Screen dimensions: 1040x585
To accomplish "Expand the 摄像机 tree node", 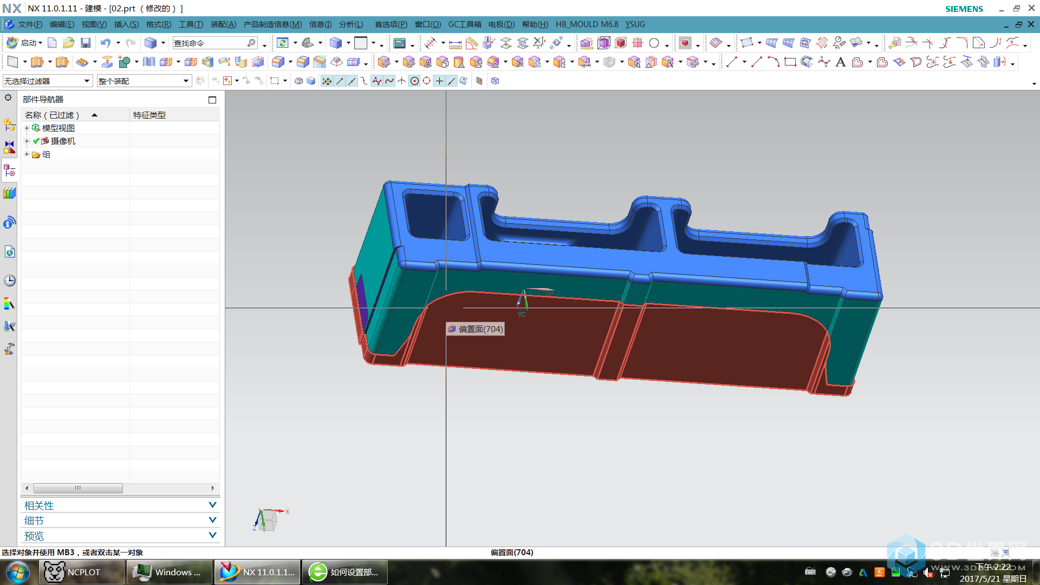I will coord(27,141).
